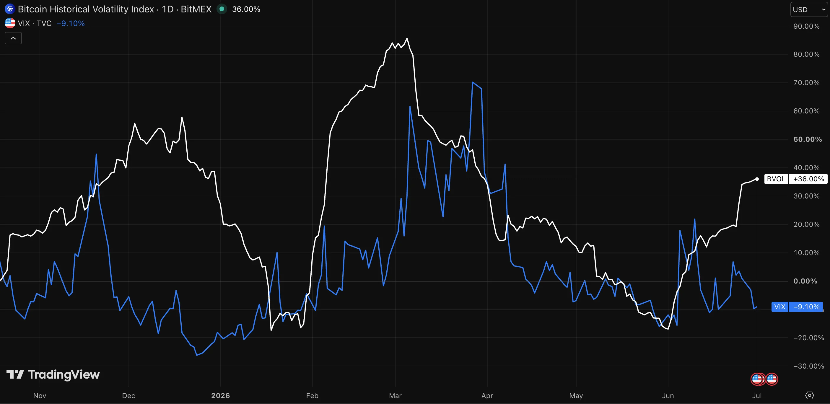Screen dimensions: 830x404
Task: Click the BVOL price scale label
Action: click(776, 179)
